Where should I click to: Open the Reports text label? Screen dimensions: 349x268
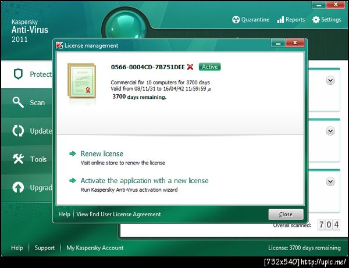(x=295, y=20)
